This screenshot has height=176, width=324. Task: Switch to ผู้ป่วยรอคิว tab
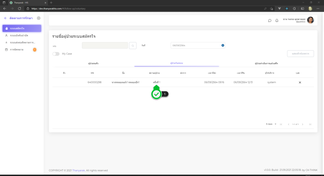pos(93,64)
